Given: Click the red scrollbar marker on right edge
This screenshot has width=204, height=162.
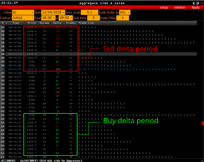Looking at the screenshot, I should click(203, 123).
